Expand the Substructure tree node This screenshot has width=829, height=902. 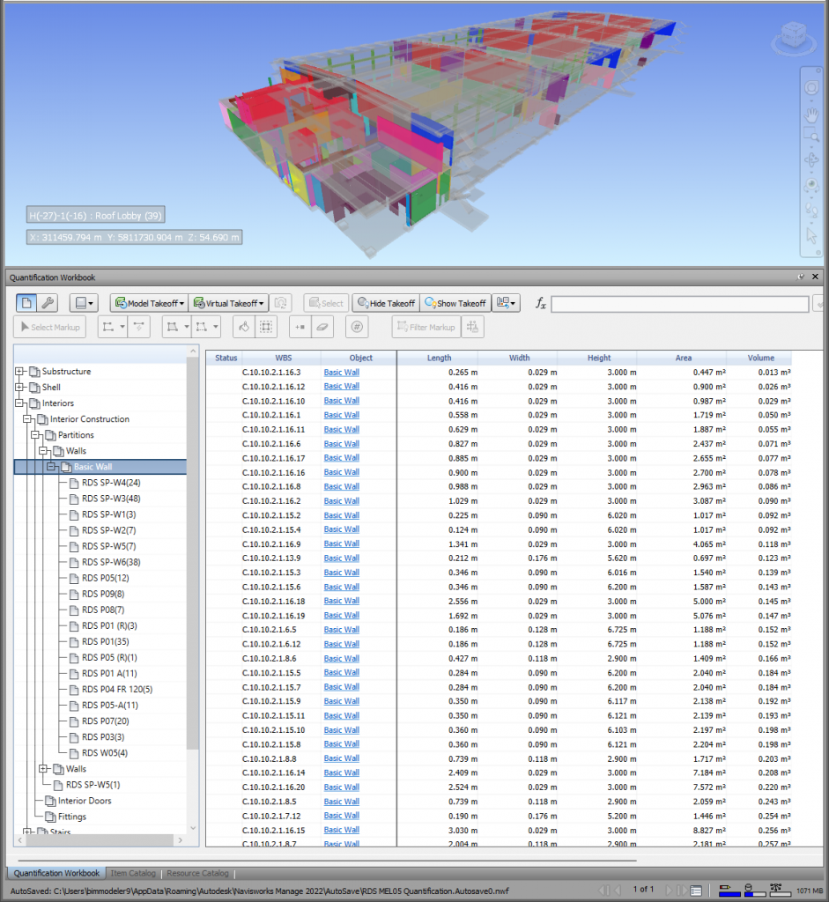point(19,371)
